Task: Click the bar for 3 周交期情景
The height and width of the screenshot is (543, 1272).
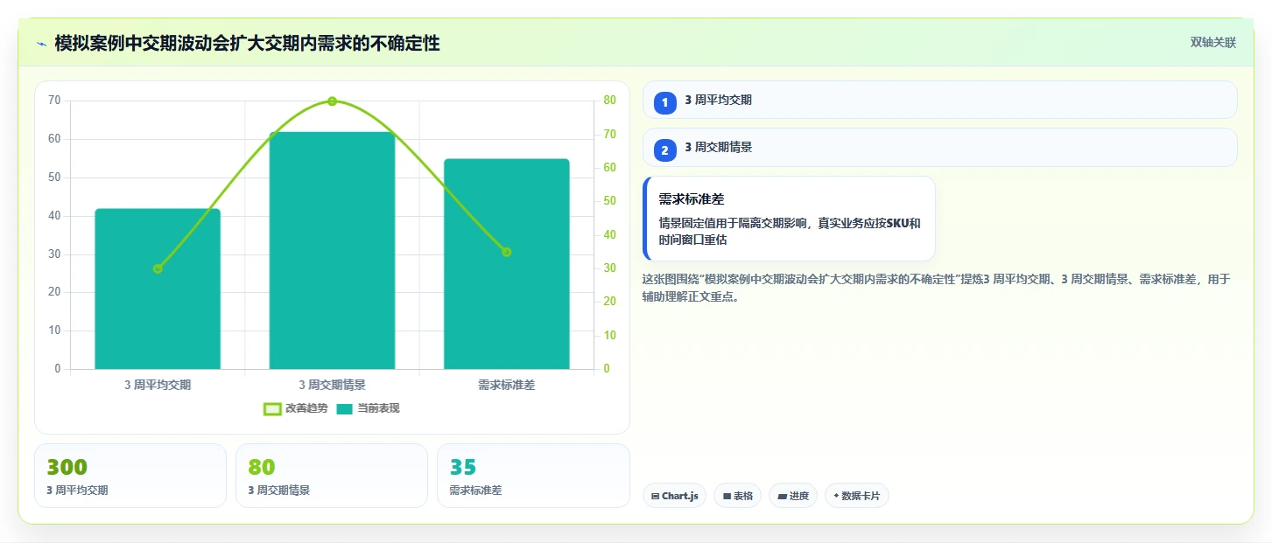Action: click(332, 250)
